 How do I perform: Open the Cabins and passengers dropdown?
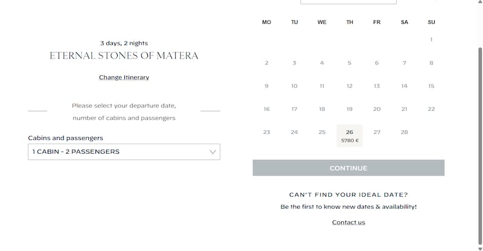pyautogui.click(x=124, y=152)
